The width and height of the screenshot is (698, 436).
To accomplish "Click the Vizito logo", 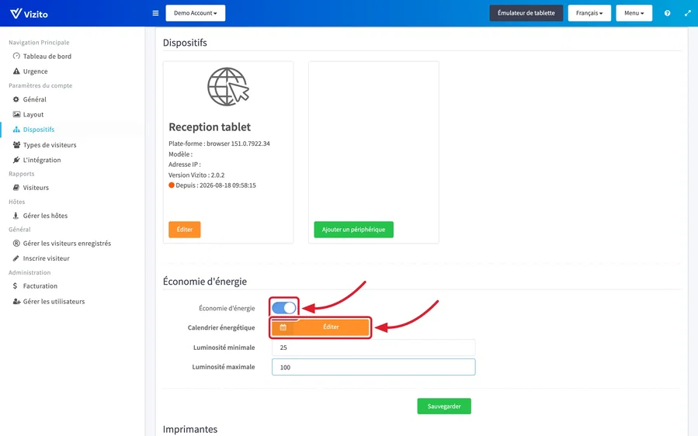I will (x=29, y=13).
